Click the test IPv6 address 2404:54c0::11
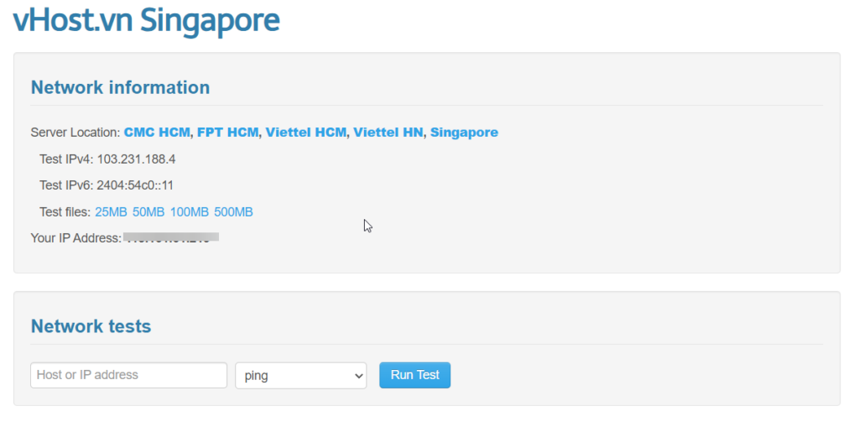 click(135, 185)
